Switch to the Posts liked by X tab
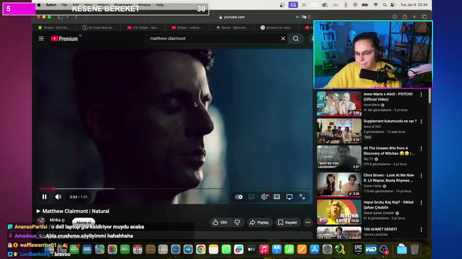Image resolution: width=462 pixels, height=259 pixels. pyautogui.click(x=98, y=27)
